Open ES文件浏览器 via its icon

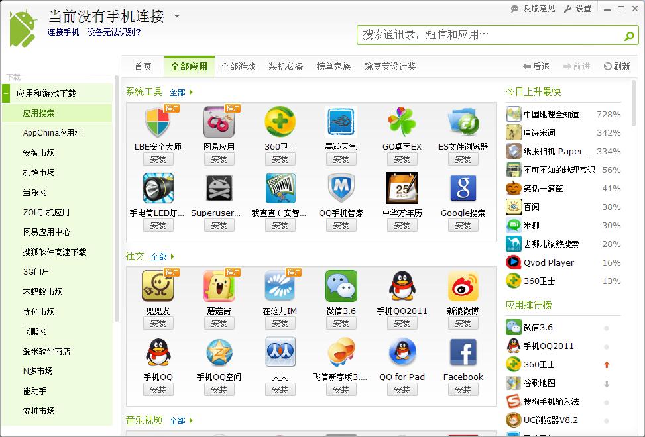[462, 124]
